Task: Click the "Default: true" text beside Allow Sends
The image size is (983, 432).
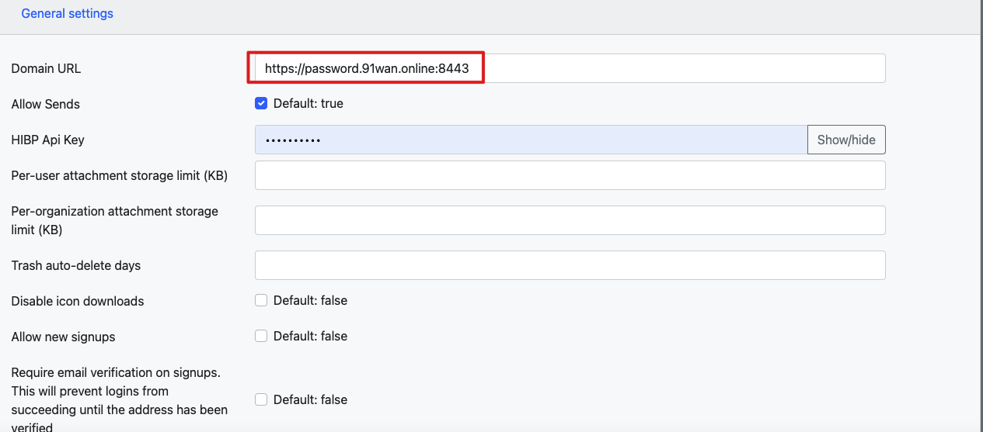Action: click(308, 104)
